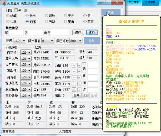The image size is (161, 136).
Task: Decrease 体力 with the minus button
Action: click(x=74, y=77)
